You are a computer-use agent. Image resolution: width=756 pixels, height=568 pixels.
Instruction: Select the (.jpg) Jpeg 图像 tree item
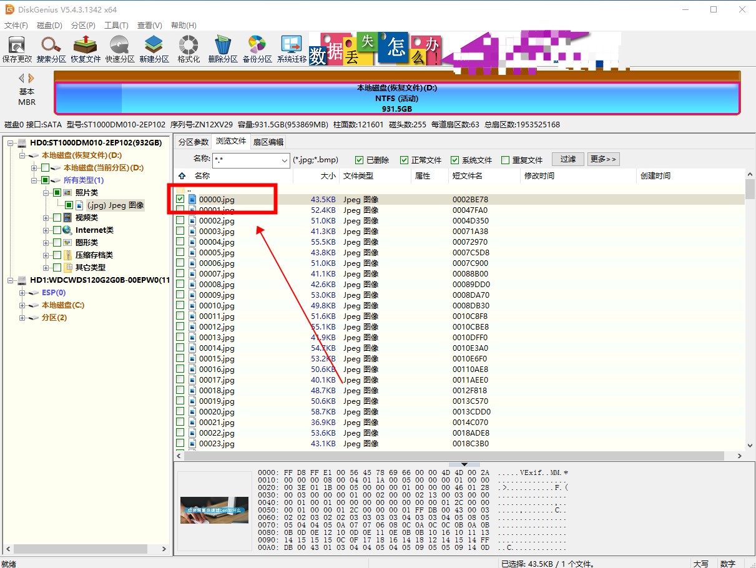[x=115, y=205]
